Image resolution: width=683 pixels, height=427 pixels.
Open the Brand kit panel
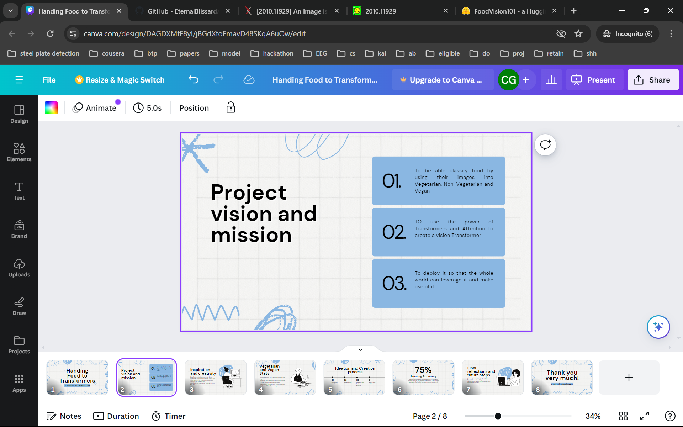coord(19,229)
